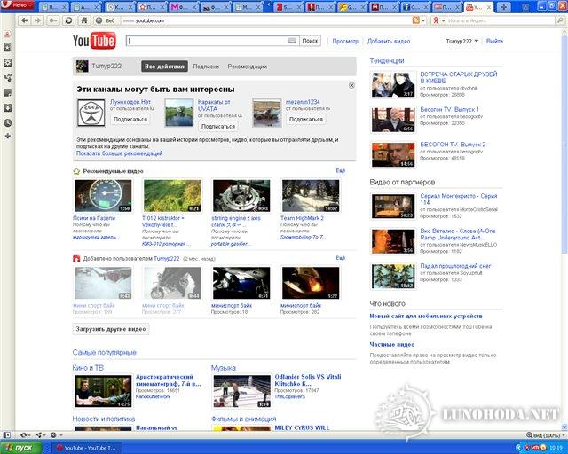Switch to the Подписки tab
The width and height of the screenshot is (568, 454).
pyautogui.click(x=206, y=67)
